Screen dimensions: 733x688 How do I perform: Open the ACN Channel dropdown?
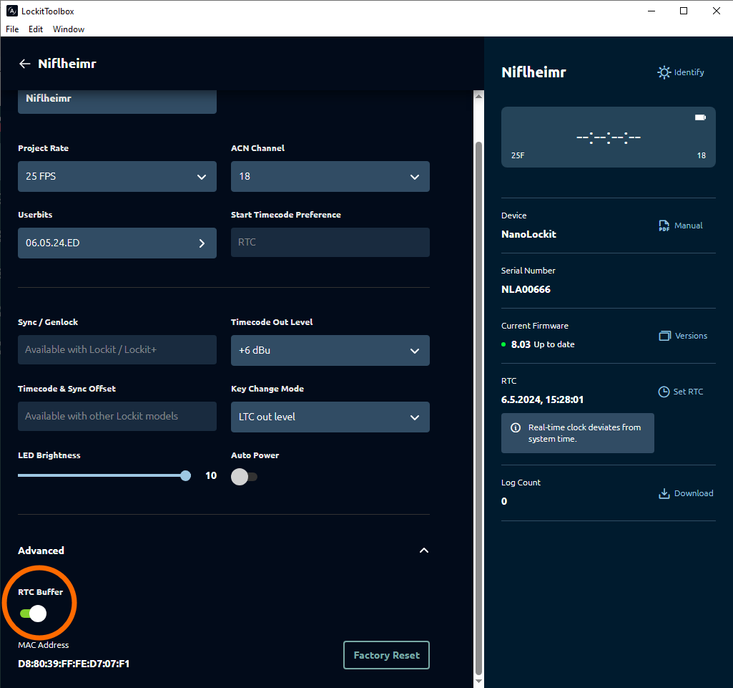tap(330, 176)
